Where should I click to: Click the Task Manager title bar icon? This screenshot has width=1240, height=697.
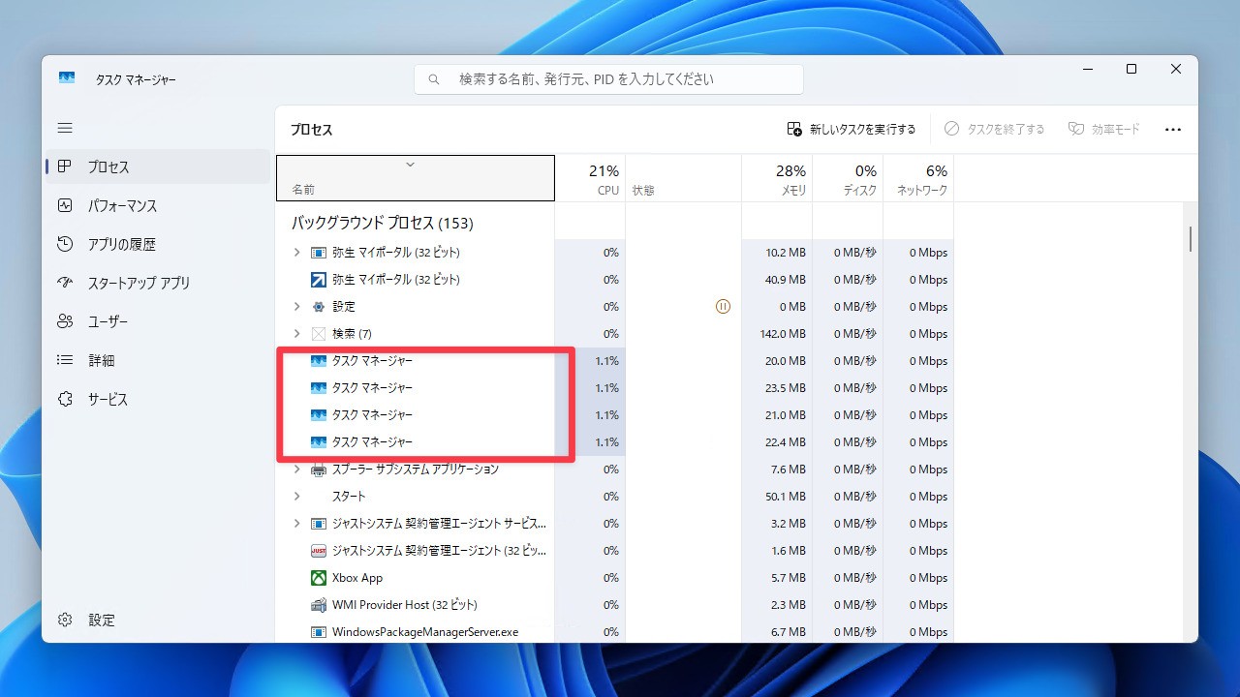67,78
